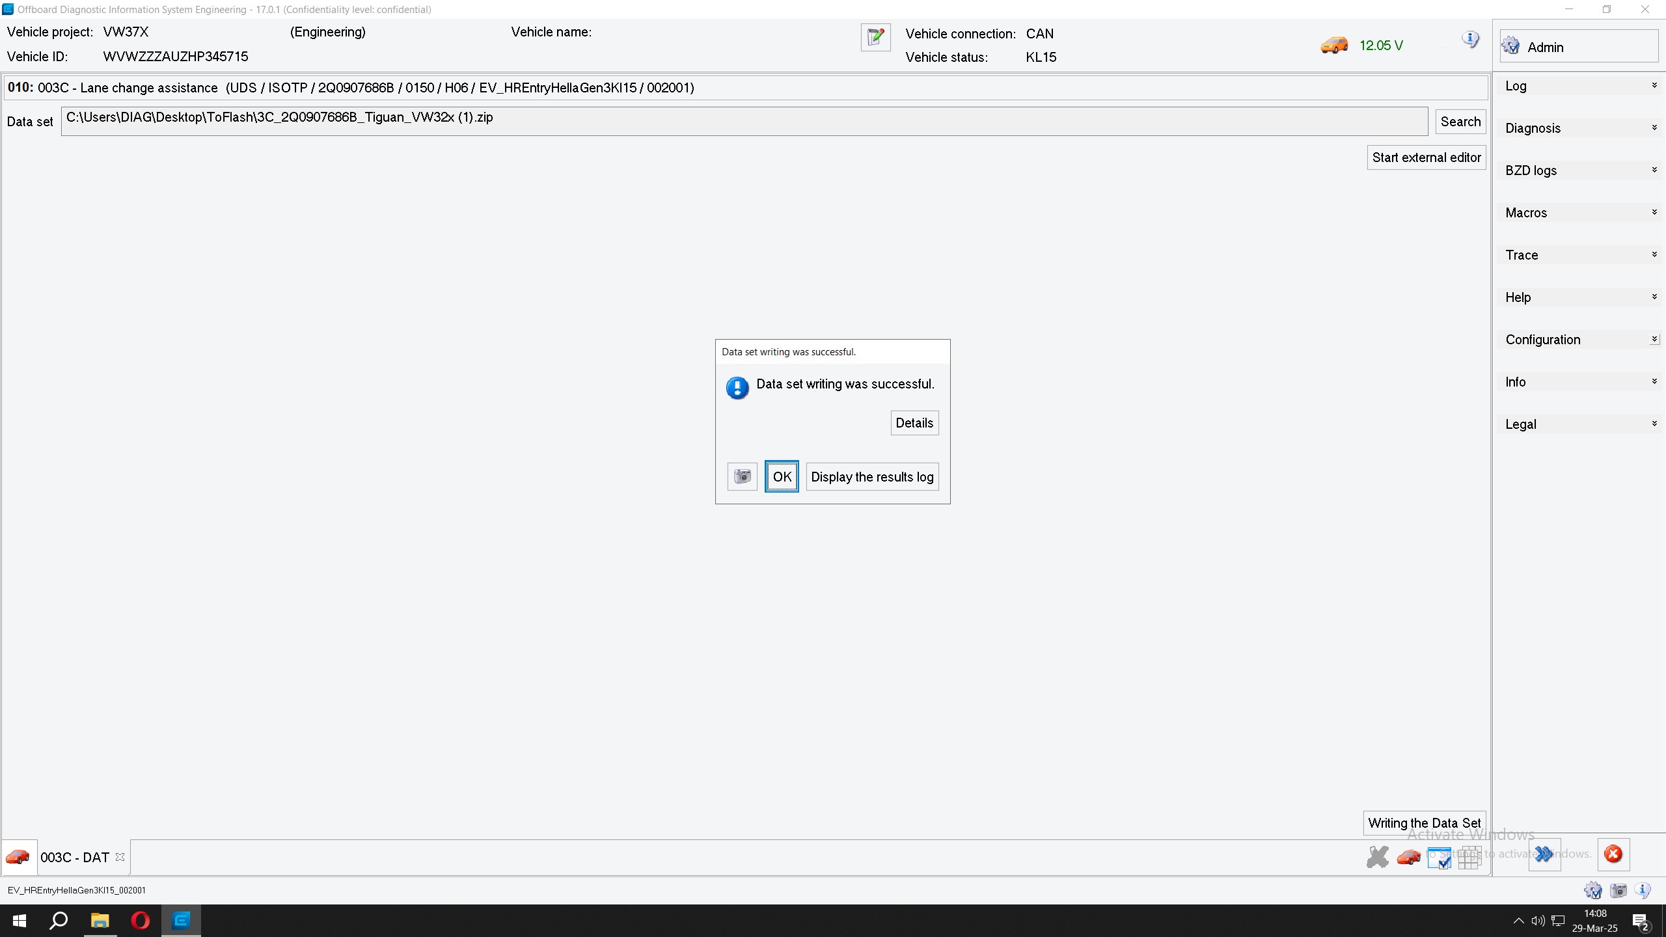Select the 003C - DAT tab

tap(74, 858)
